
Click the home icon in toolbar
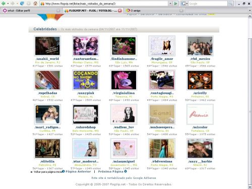coord(35,4)
